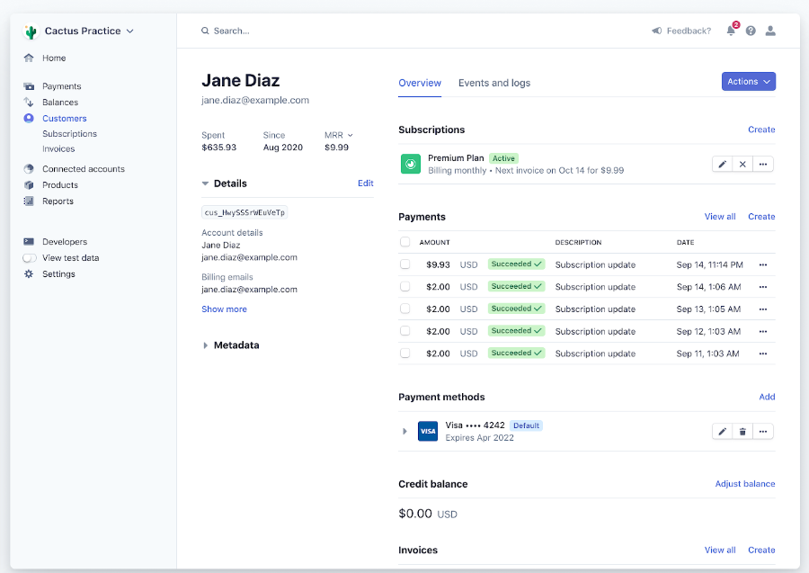Check the Sep 13 payment checkbox
The image size is (809, 573).
click(x=404, y=309)
